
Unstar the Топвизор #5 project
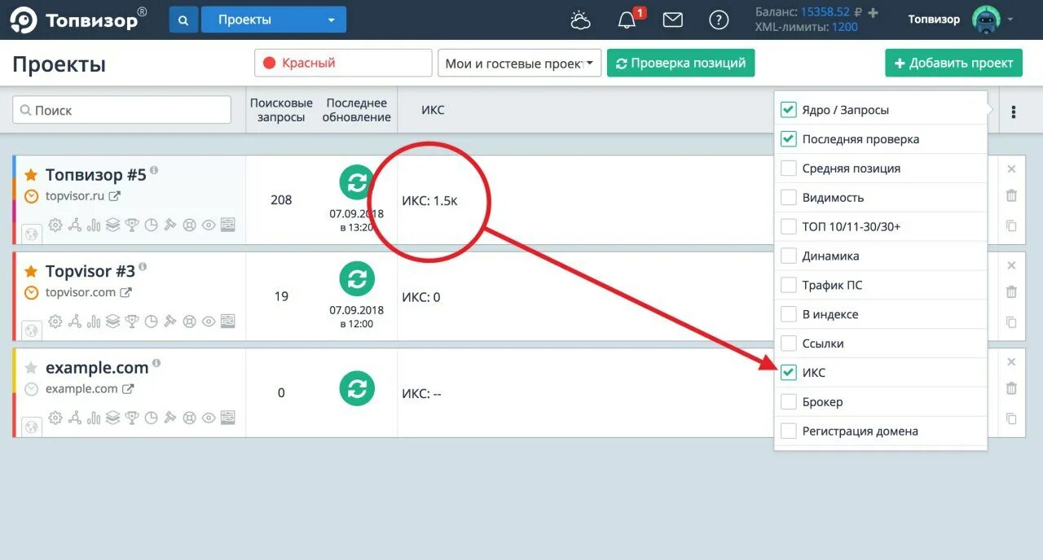31,175
